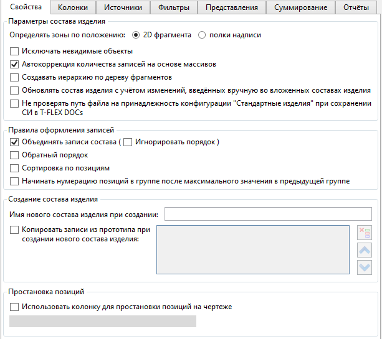This screenshot has height=339, width=382.
Task: Click the clear list icon beside prototype list
Action: pyautogui.click(x=365, y=233)
